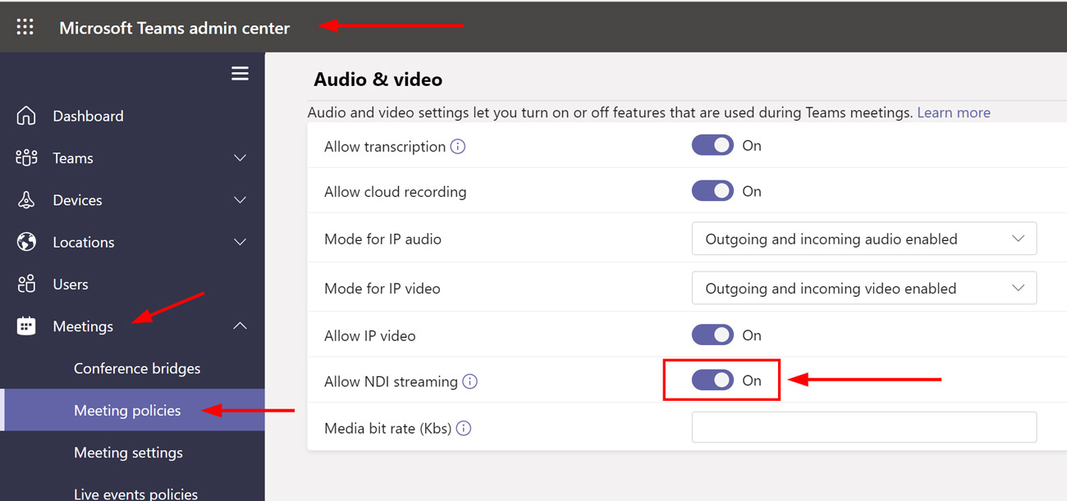Viewport: 1067px width, 501px height.
Task: Click the Meetings calendar icon
Action: click(26, 326)
